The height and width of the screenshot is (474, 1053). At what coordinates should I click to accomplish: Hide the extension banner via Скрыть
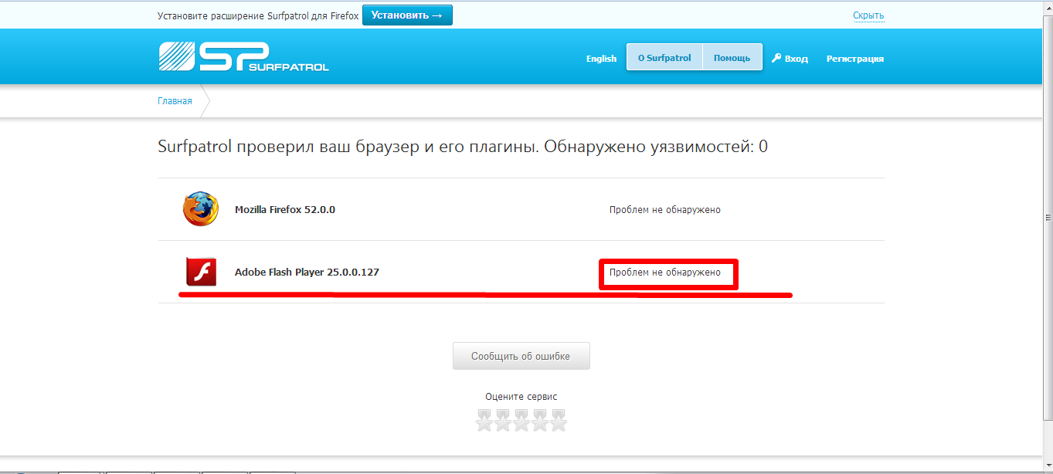point(868,15)
